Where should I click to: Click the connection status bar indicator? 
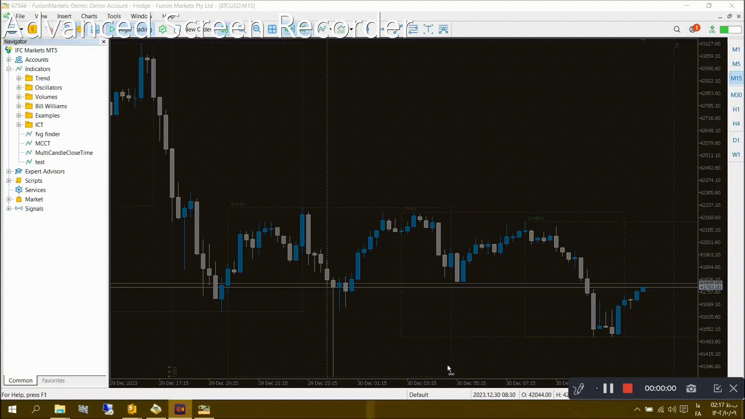click(730, 29)
